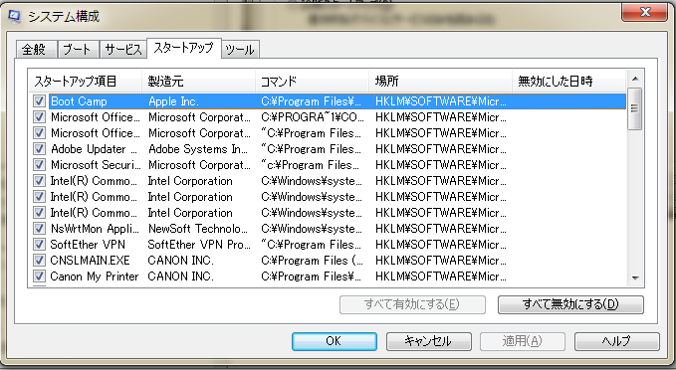Click the c:¥Program Files command in Microsoft Security row
Image resolution: width=676 pixels, height=370 pixels.
[x=311, y=165]
